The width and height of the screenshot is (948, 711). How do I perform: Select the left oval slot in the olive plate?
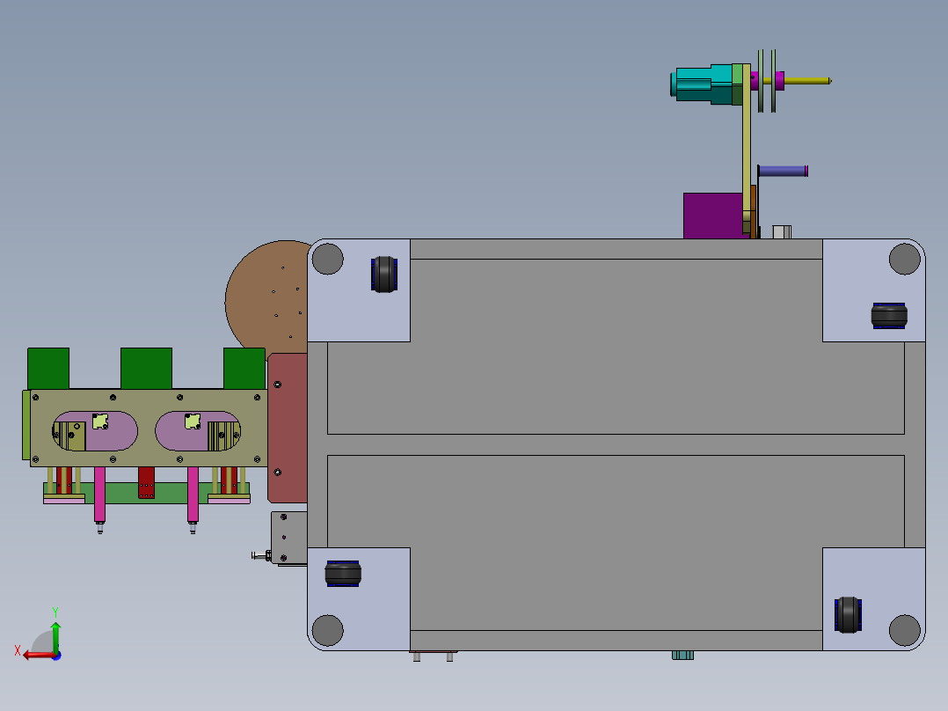click(95, 431)
